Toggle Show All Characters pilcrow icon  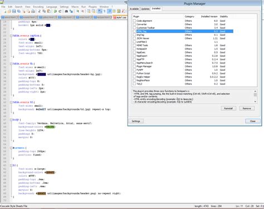coord(105,11)
